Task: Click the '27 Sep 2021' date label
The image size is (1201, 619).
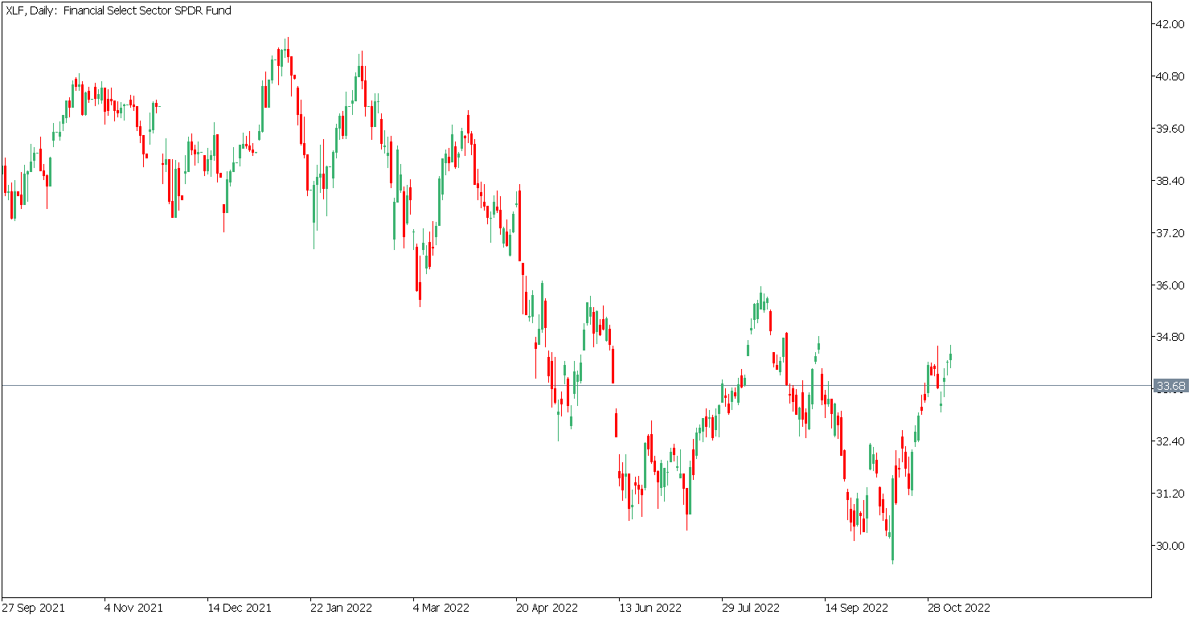Action: [33, 608]
